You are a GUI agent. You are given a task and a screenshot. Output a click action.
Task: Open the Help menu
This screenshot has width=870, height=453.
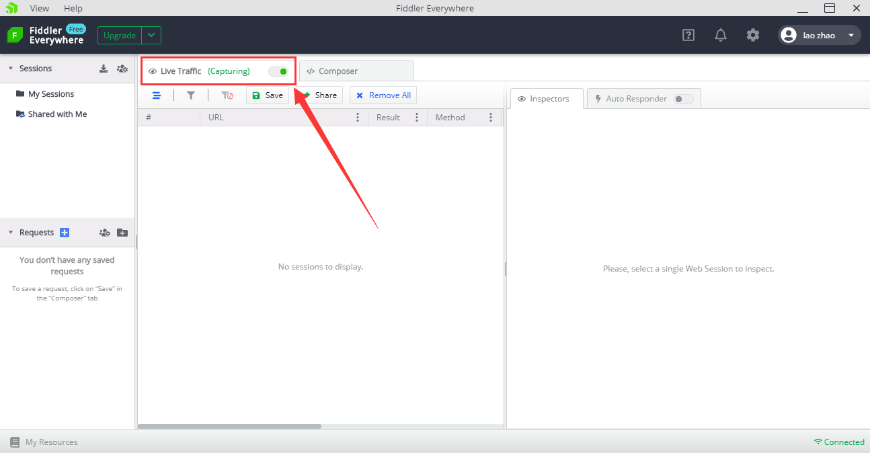pos(73,8)
